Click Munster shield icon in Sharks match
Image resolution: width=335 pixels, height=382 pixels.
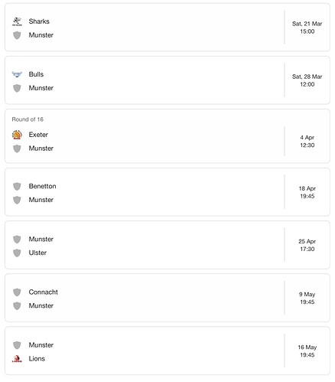click(17, 35)
